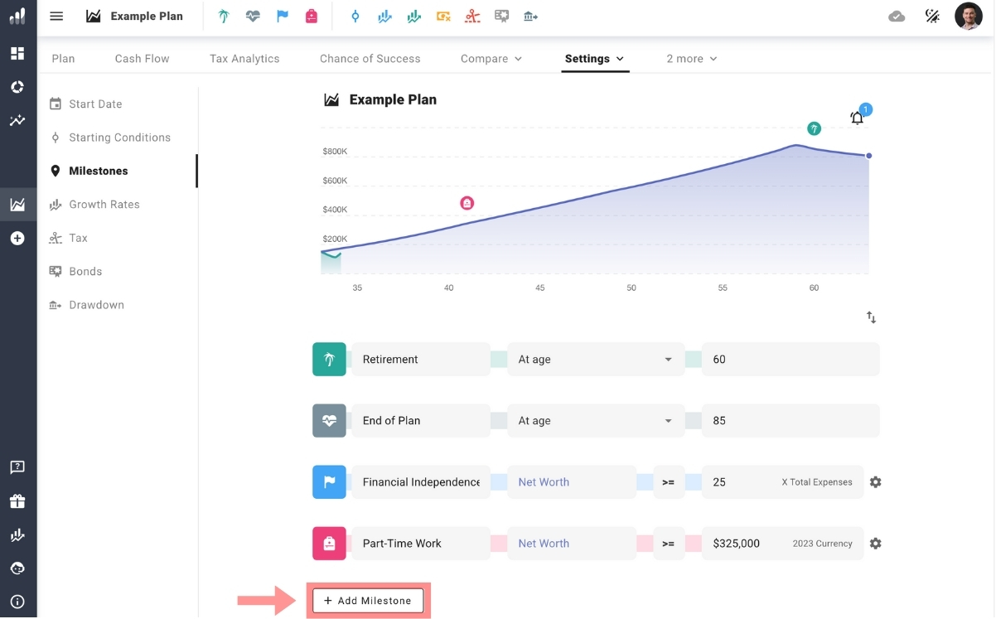Viewport: 996px width, 619px height.
Task: Open the Tax Analytics tab
Action: pos(244,59)
